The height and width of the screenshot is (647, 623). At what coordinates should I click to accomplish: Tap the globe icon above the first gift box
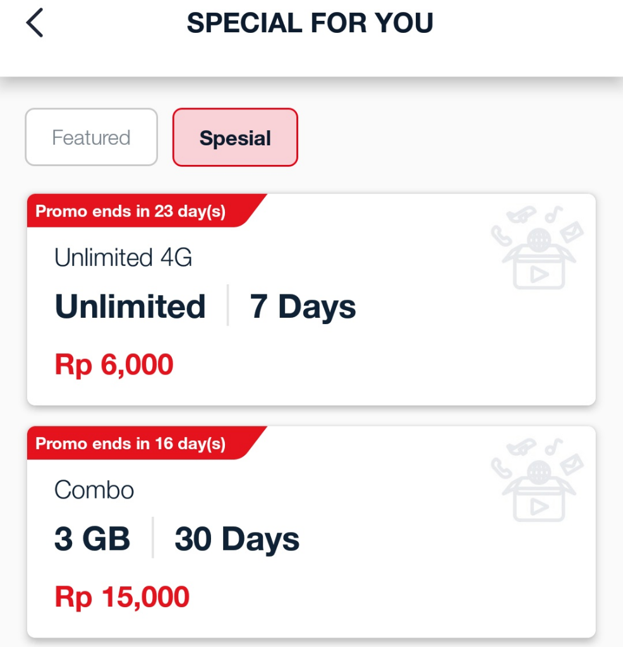(x=538, y=240)
